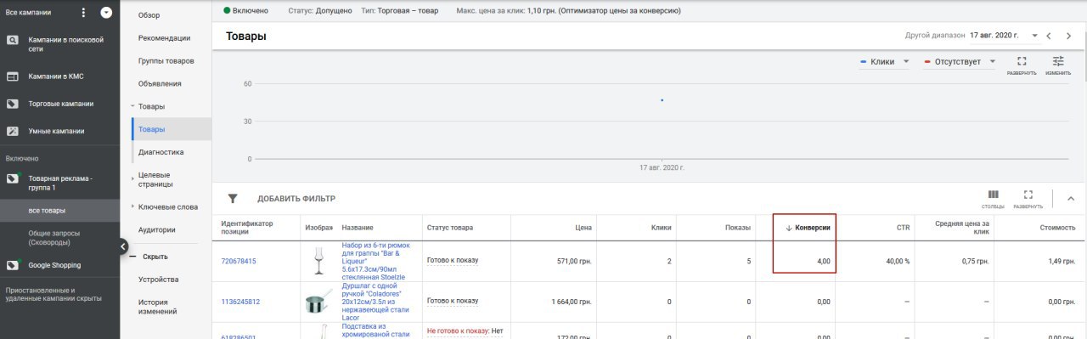Open the Устройства page
Image resolution: width=1087 pixels, height=339 pixels.
pos(159,280)
